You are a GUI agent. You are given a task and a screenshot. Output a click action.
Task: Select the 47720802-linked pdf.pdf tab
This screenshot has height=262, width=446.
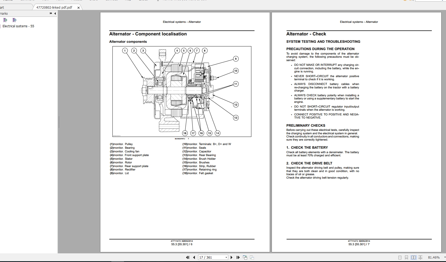click(x=54, y=7)
